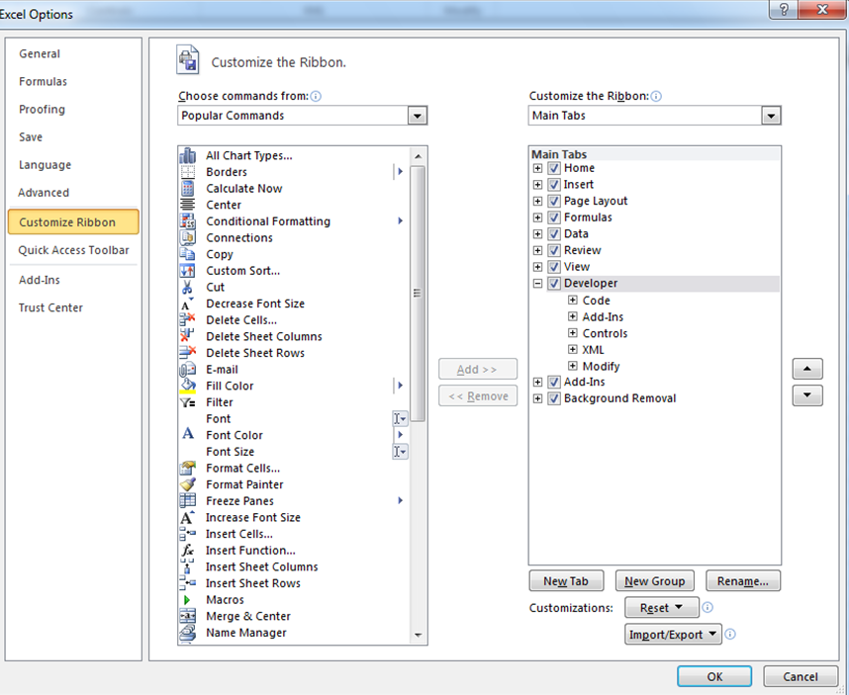This screenshot has height=695, width=849.
Task: Expand the XML group node
Action: [x=572, y=349]
